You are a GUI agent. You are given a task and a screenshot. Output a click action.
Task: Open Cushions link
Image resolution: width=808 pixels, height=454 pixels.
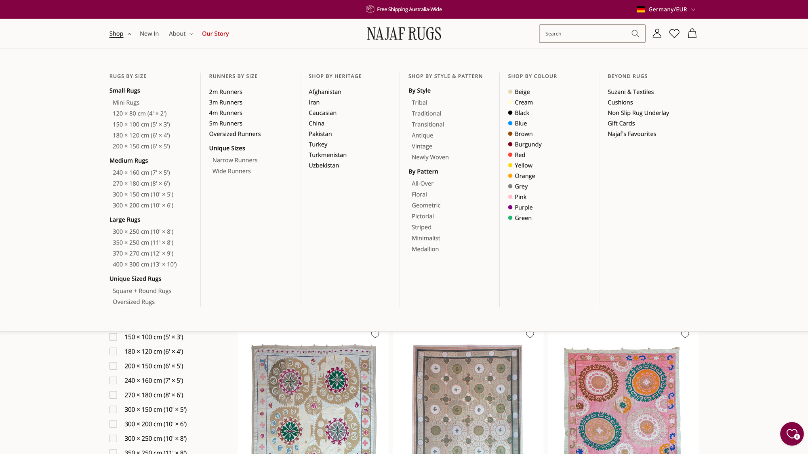(620, 103)
